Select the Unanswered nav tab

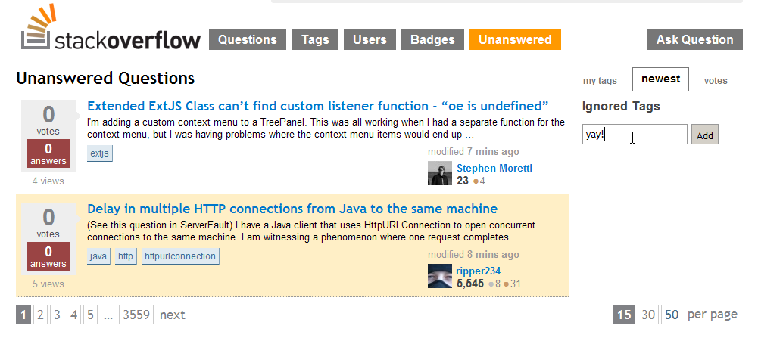[515, 39]
